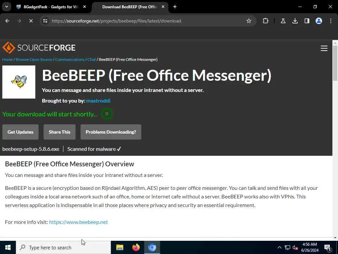
Task: Open a new browser tab
Action: point(175,7)
